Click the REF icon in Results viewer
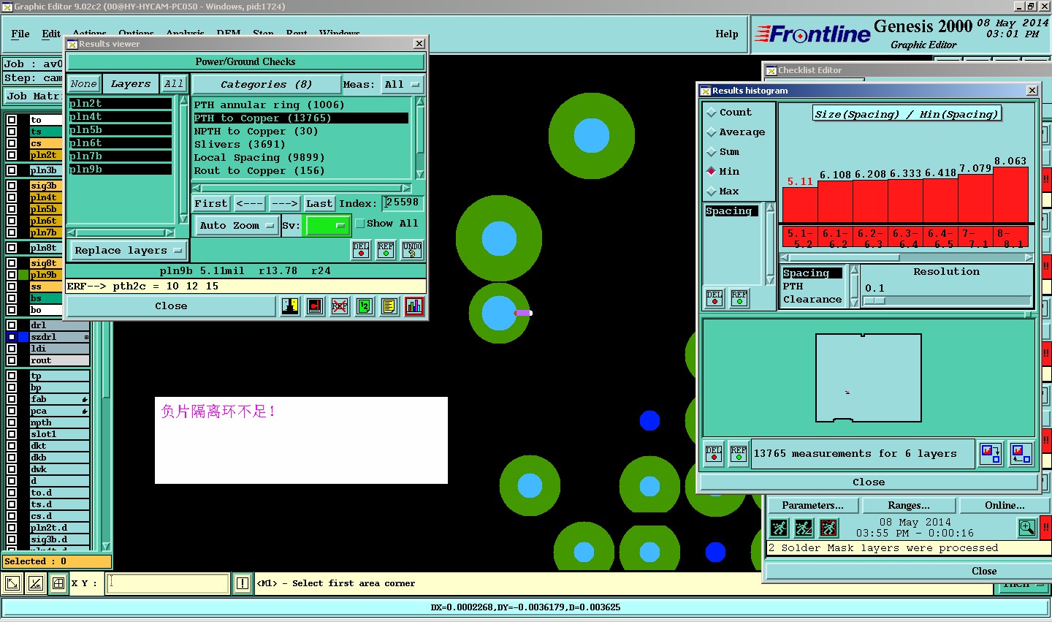This screenshot has width=1052, height=622. 386,249
